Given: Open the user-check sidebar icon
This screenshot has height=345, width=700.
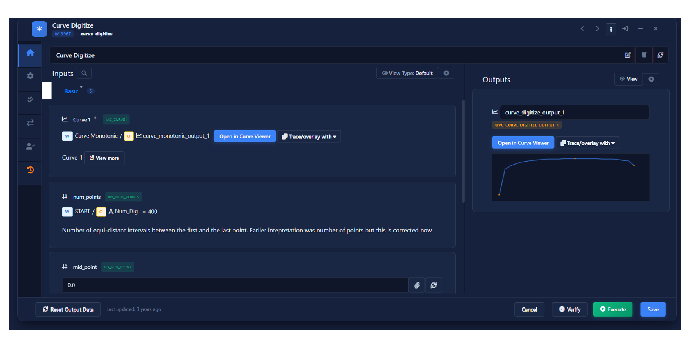Looking at the screenshot, I should [30, 146].
